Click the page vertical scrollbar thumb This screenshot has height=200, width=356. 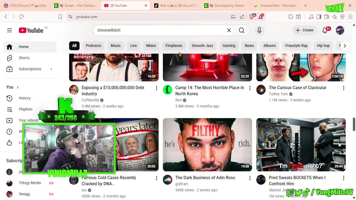click(x=354, y=124)
